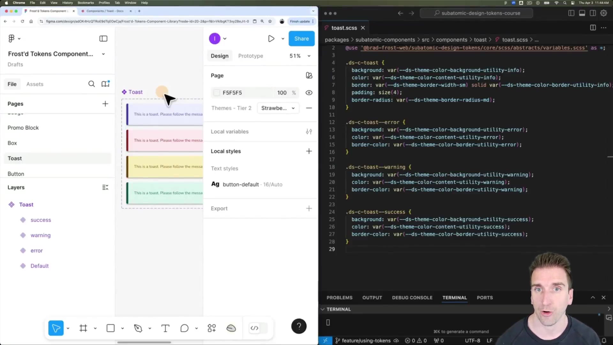Bookmark this page with star icon
This screenshot has width=613, height=345.
tap(270, 21)
